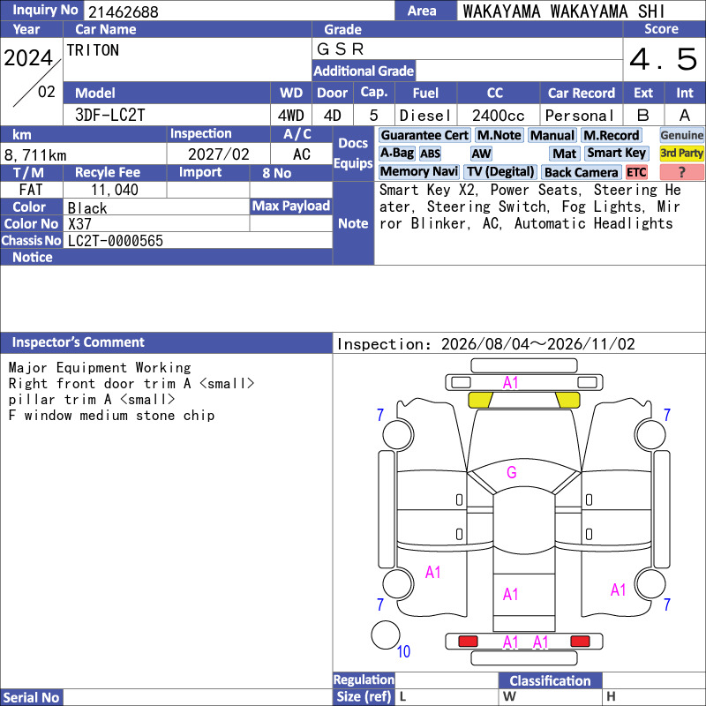Select the M.Note docs badge
The image size is (706, 706).
coord(499,136)
